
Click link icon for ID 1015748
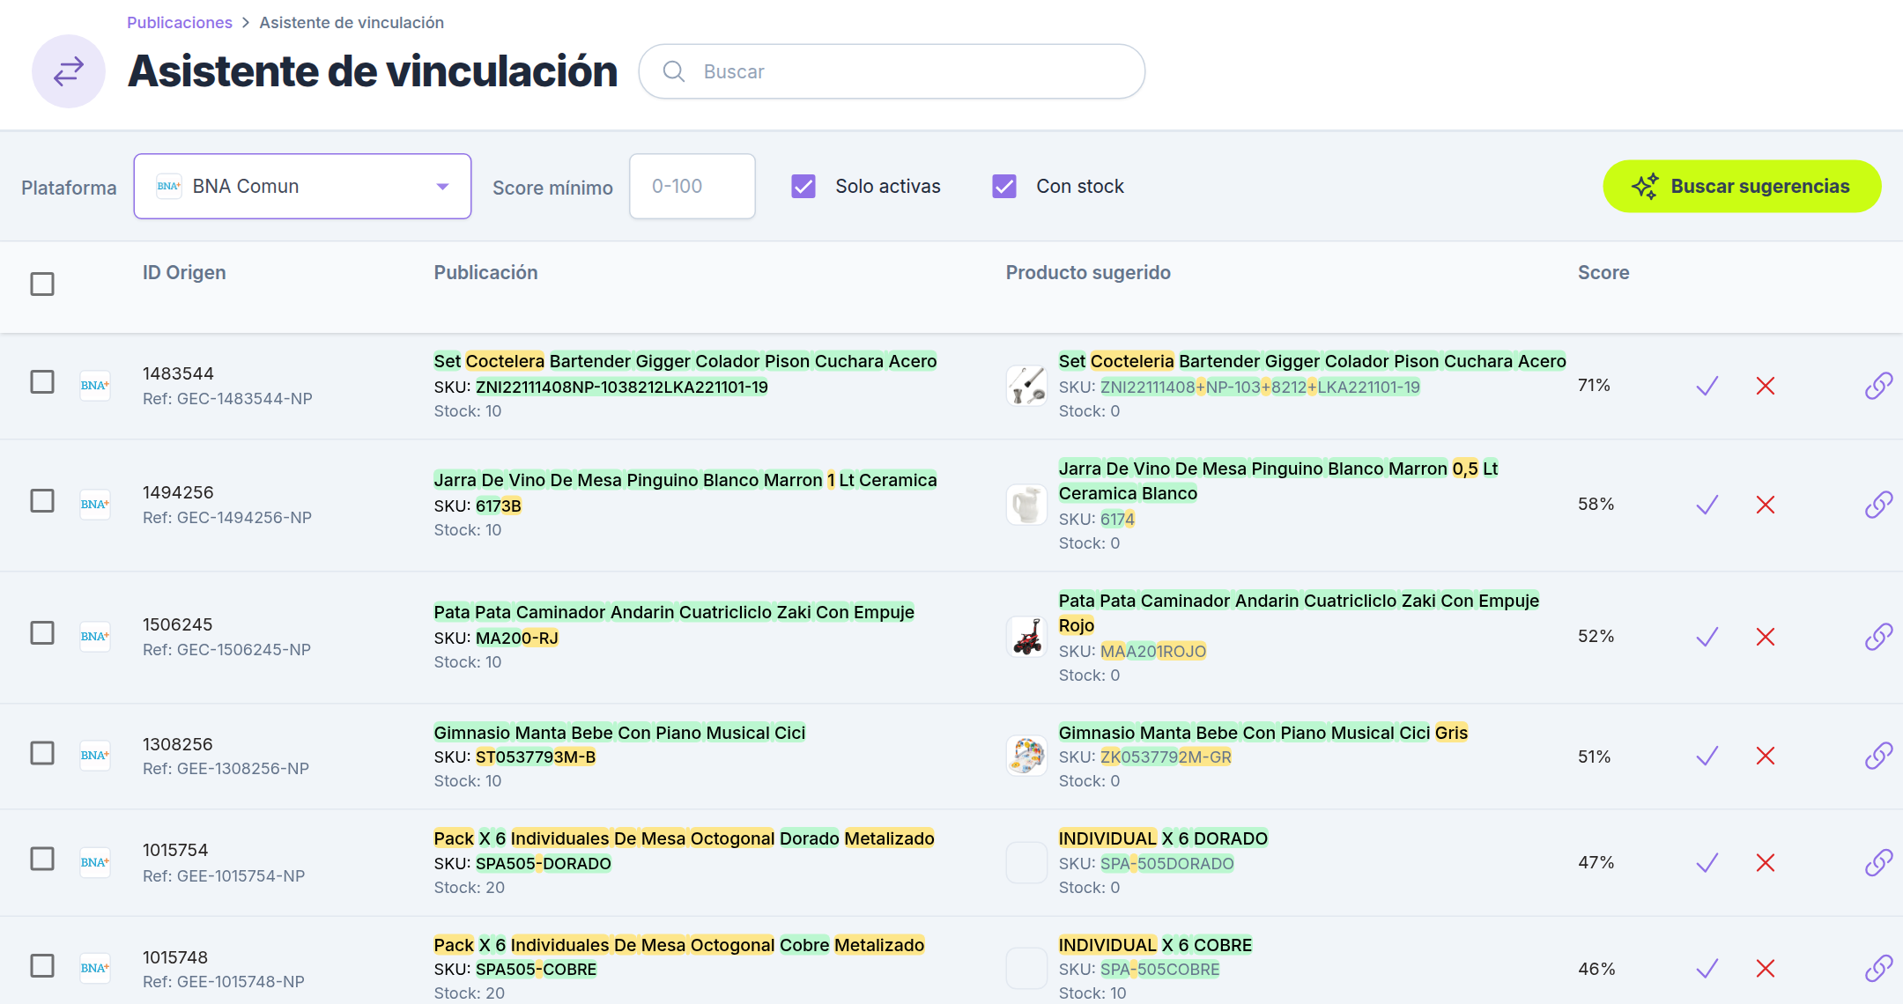pos(1878,969)
